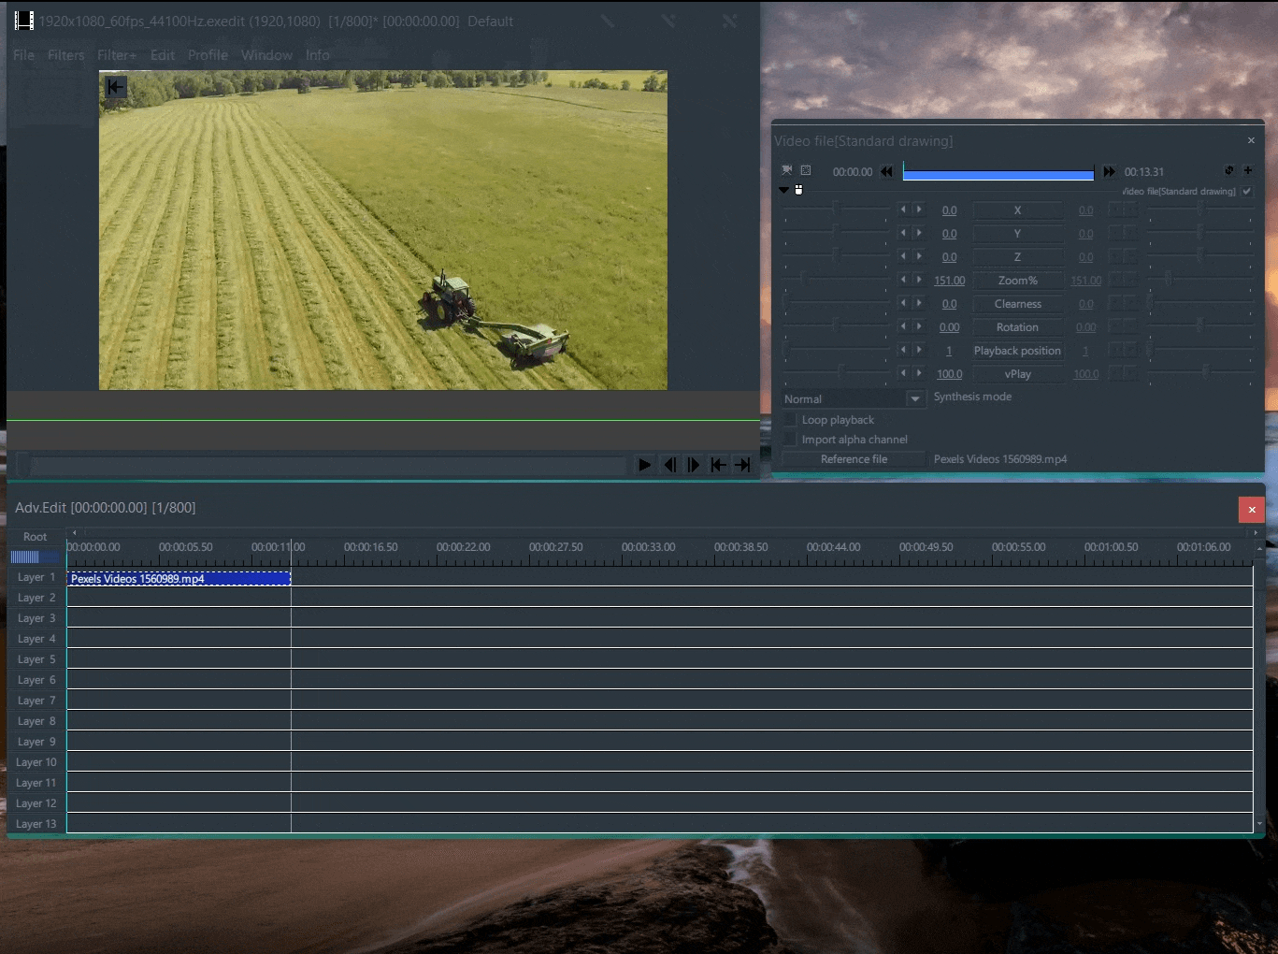Click the Root scene selector button
The width and height of the screenshot is (1278, 954).
click(x=36, y=537)
